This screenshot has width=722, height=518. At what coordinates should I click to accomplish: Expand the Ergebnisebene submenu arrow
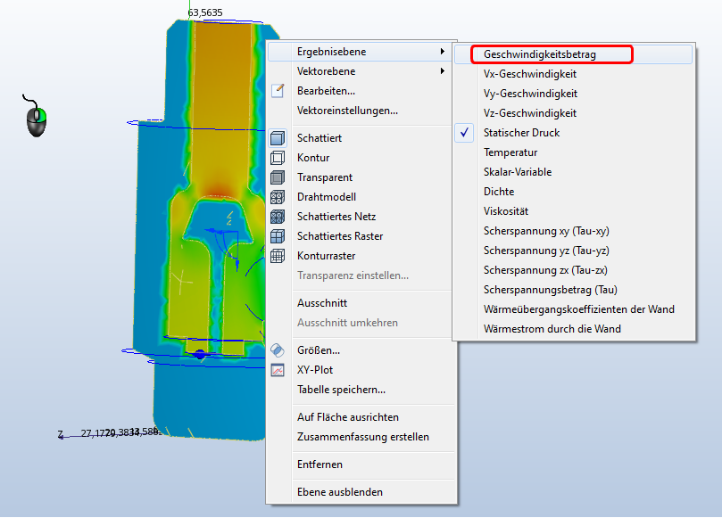[442, 52]
